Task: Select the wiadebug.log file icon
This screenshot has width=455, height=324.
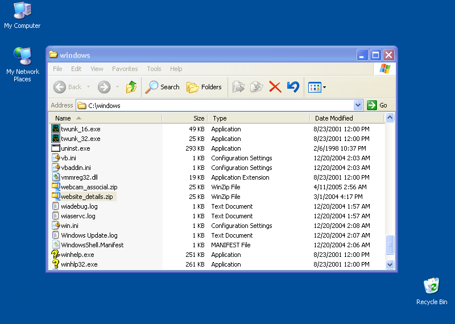Action: click(56, 206)
